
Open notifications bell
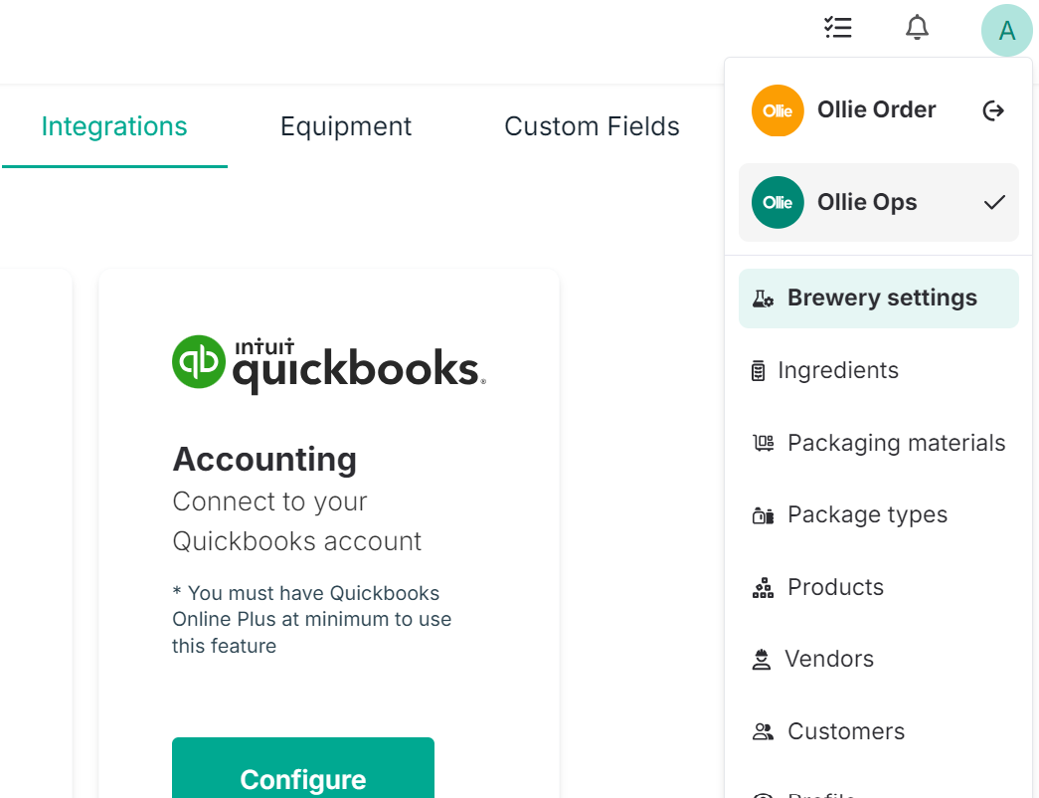(x=917, y=28)
